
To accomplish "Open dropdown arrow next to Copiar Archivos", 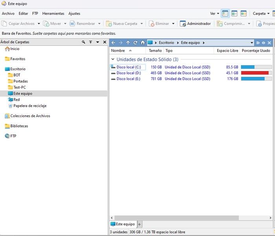I will coord(39,24).
